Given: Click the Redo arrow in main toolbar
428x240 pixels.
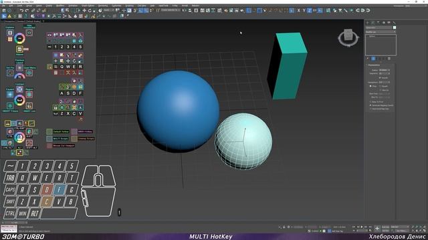Looking at the screenshot, I should pos(27,11).
